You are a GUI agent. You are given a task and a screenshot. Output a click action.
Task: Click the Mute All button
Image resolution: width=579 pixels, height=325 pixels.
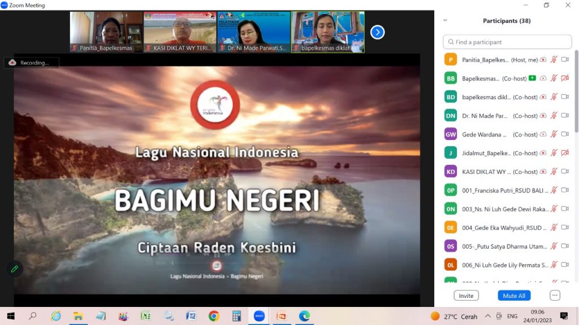(514, 296)
